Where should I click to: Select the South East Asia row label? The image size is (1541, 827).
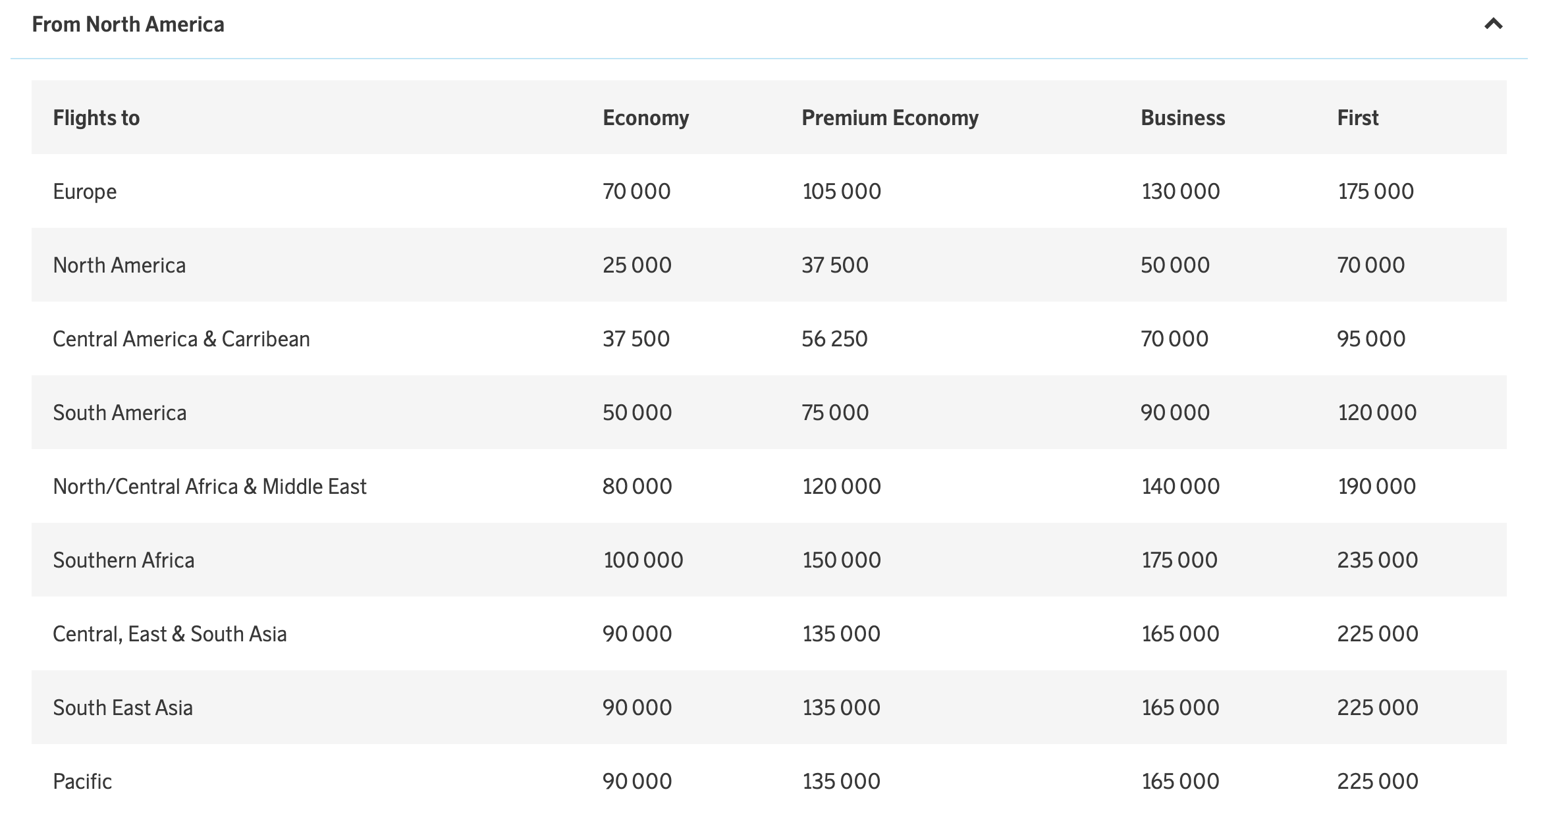tap(122, 708)
